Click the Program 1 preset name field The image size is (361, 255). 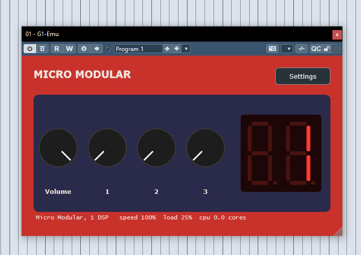[x=138, y=49]
